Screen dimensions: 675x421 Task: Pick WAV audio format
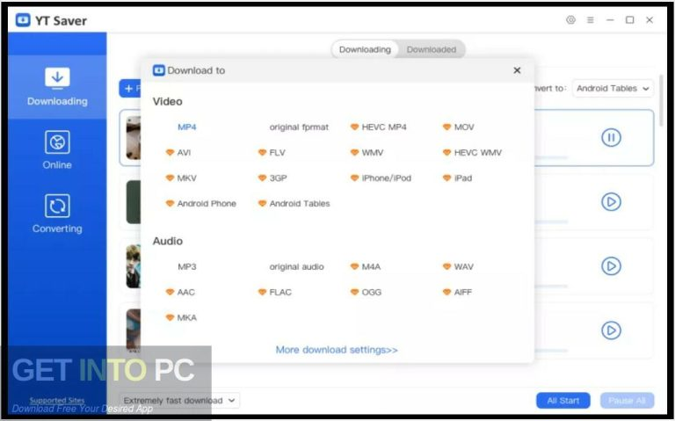click(x=458, y=266)
